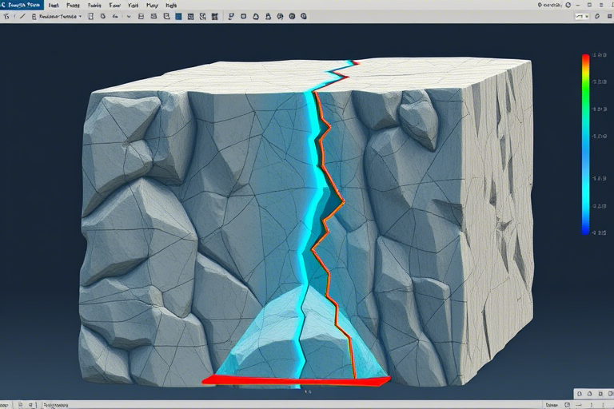Click the account name in title bar
This screenshot has height=409, width=614.
(x=550, y=5)
